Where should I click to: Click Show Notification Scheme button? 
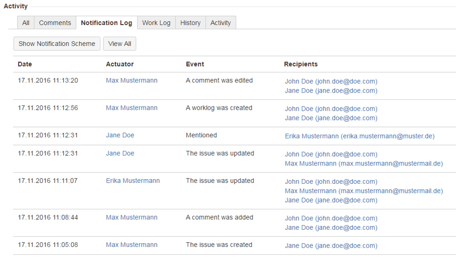pos(57,44)
